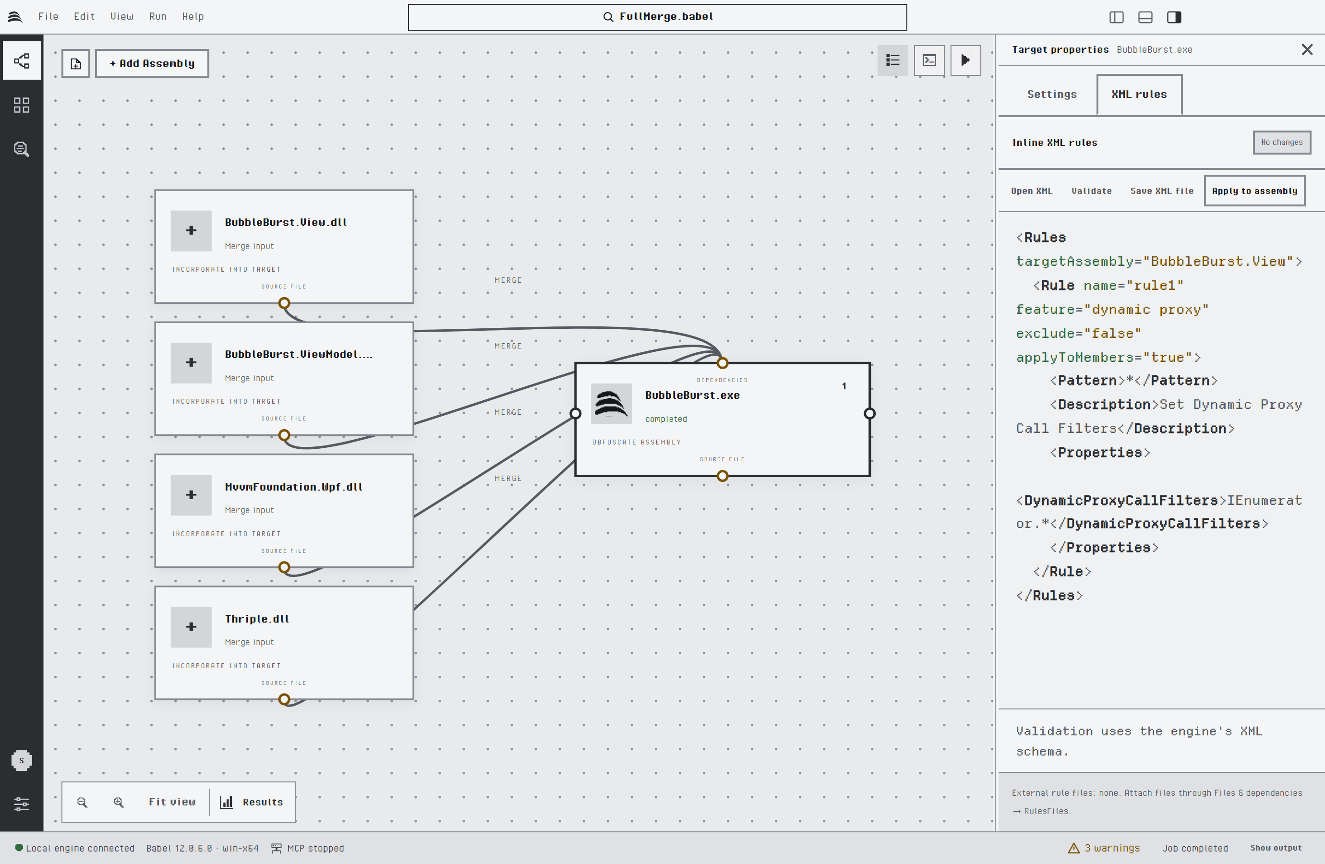This screenshot has height=864, width=1325.
Task: Close the Target properties panel
Action: coord(1307,49)
